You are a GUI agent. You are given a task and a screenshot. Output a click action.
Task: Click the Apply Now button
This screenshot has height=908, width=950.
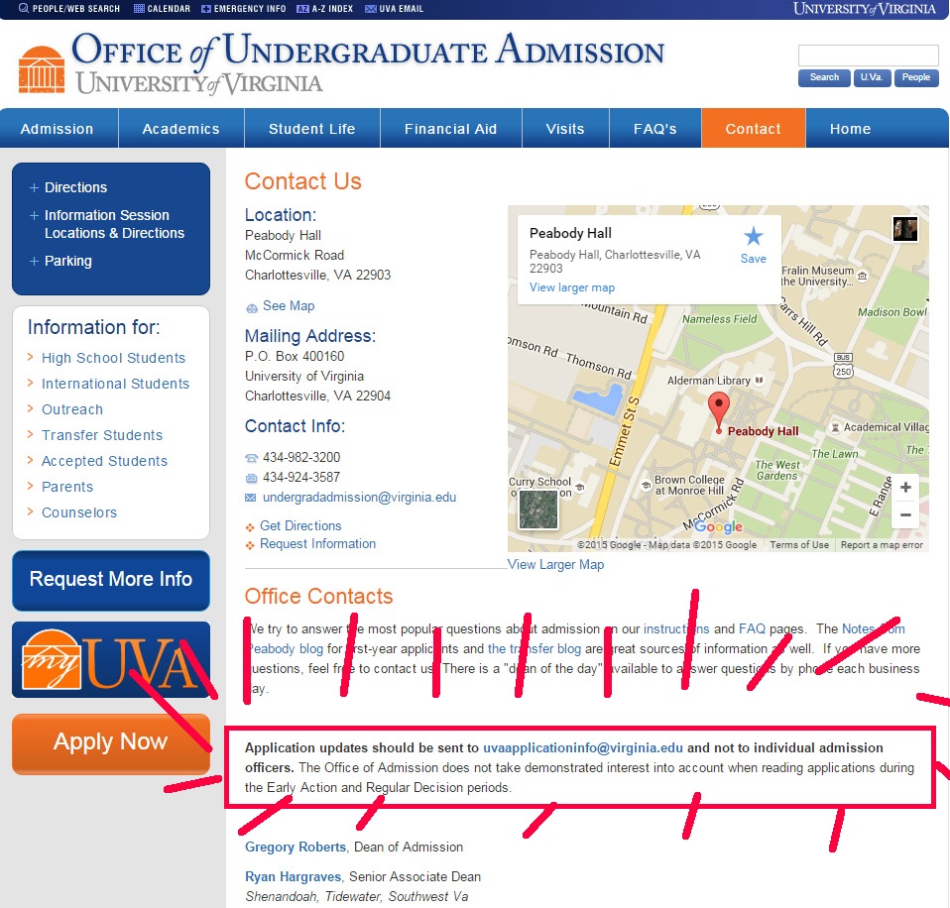(111, 743)
